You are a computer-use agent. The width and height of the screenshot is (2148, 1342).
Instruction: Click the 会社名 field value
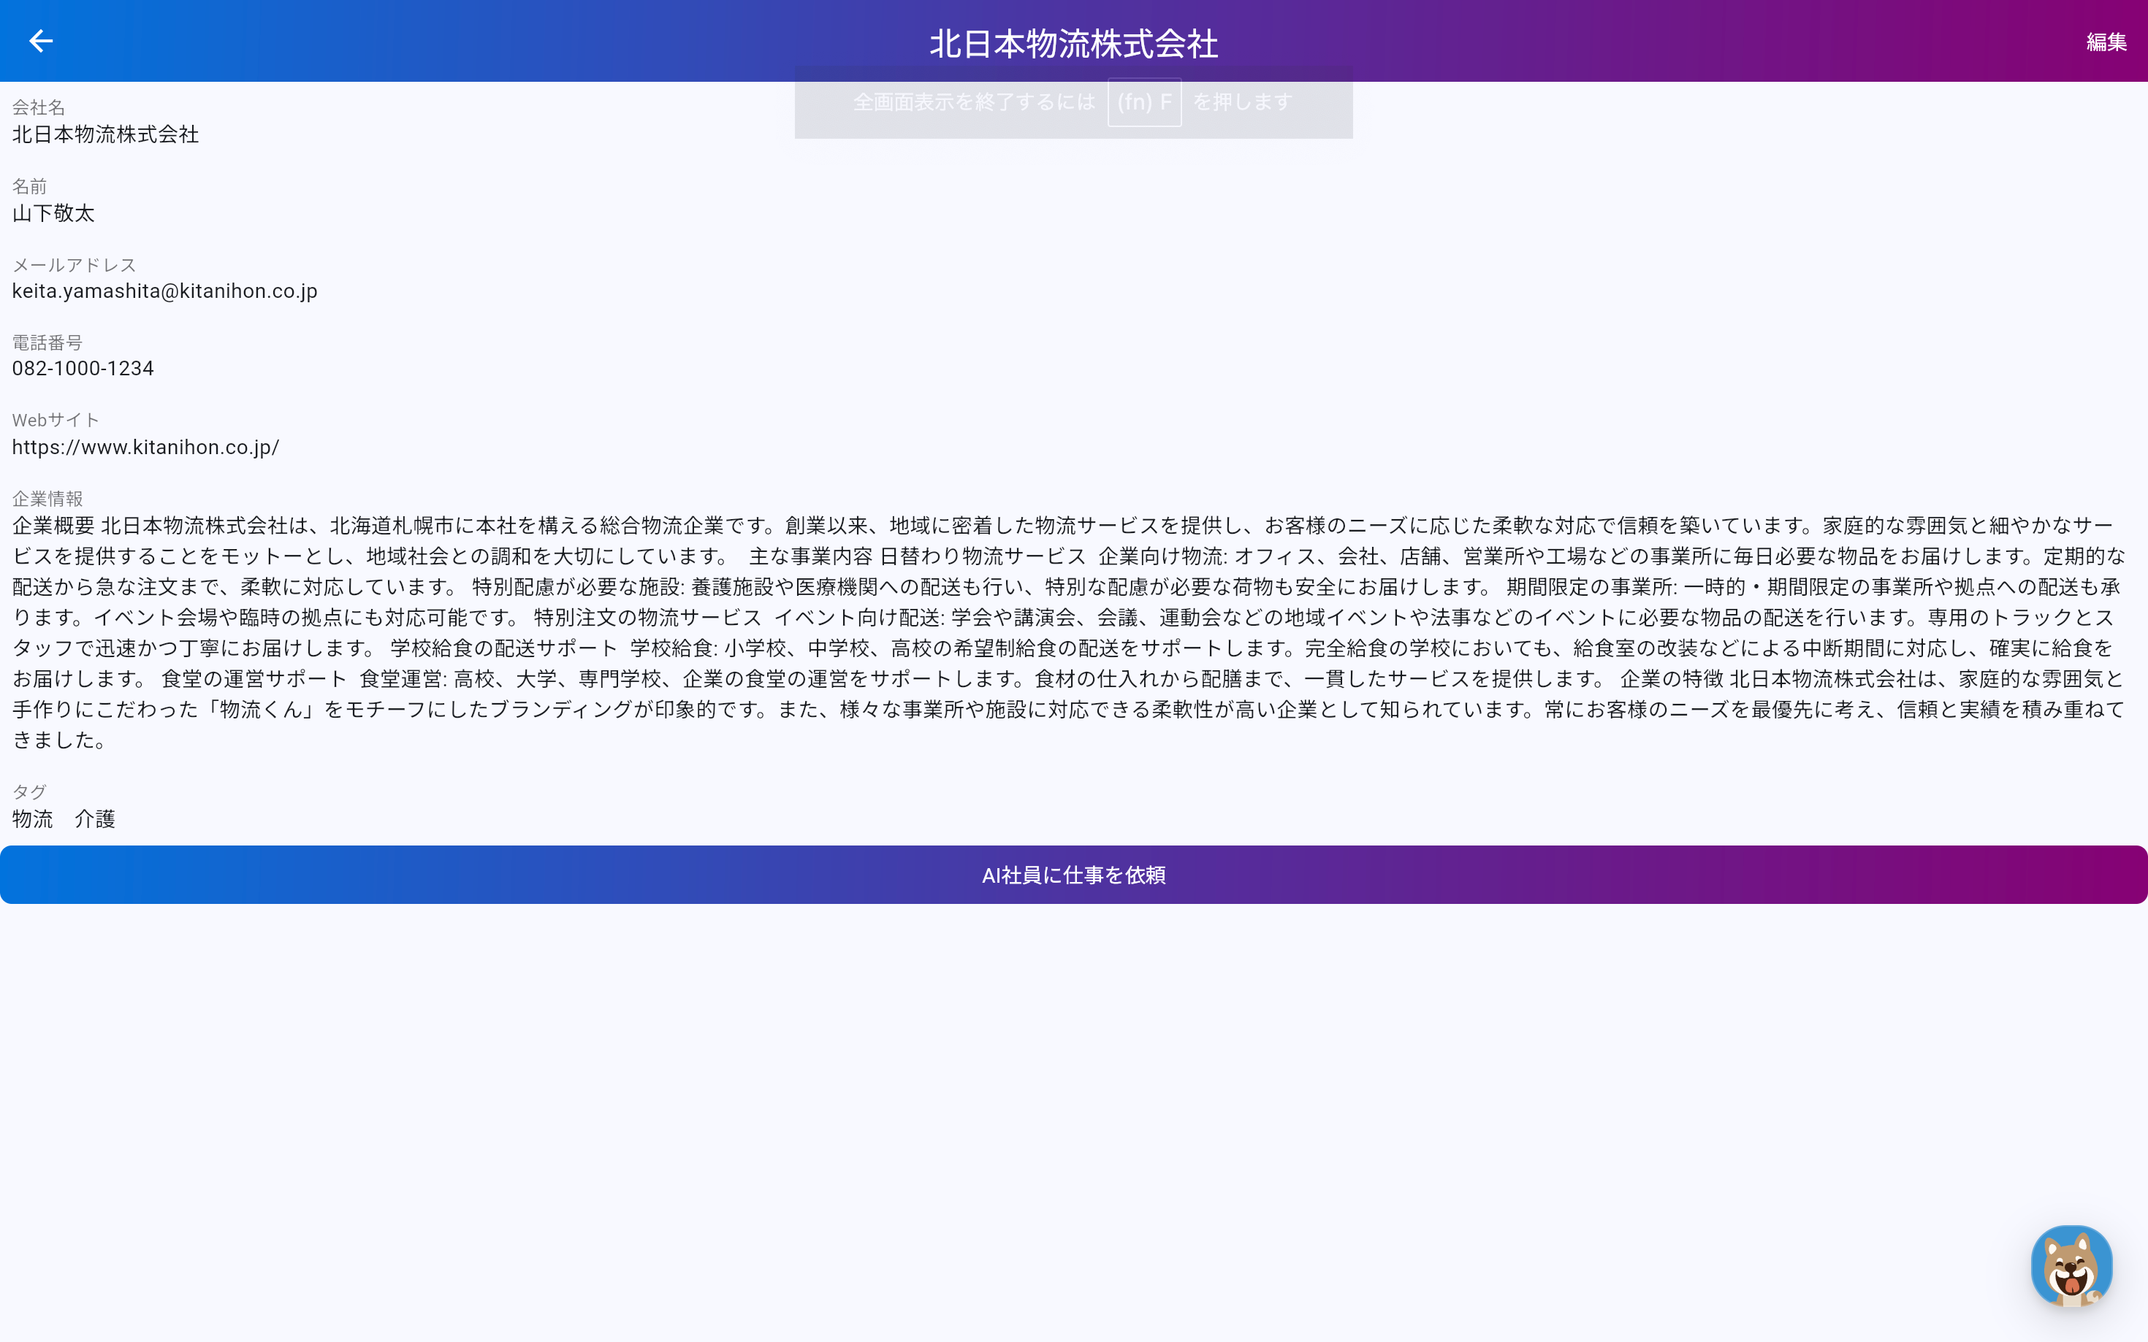coord(104,134)
